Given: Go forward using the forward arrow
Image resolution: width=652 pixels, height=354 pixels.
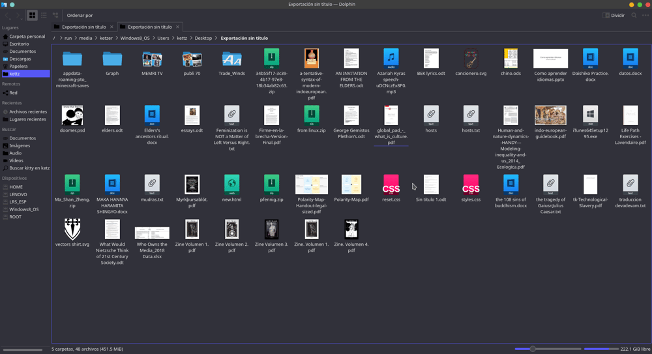Looking at the screenshot, I should coord(18,16).
